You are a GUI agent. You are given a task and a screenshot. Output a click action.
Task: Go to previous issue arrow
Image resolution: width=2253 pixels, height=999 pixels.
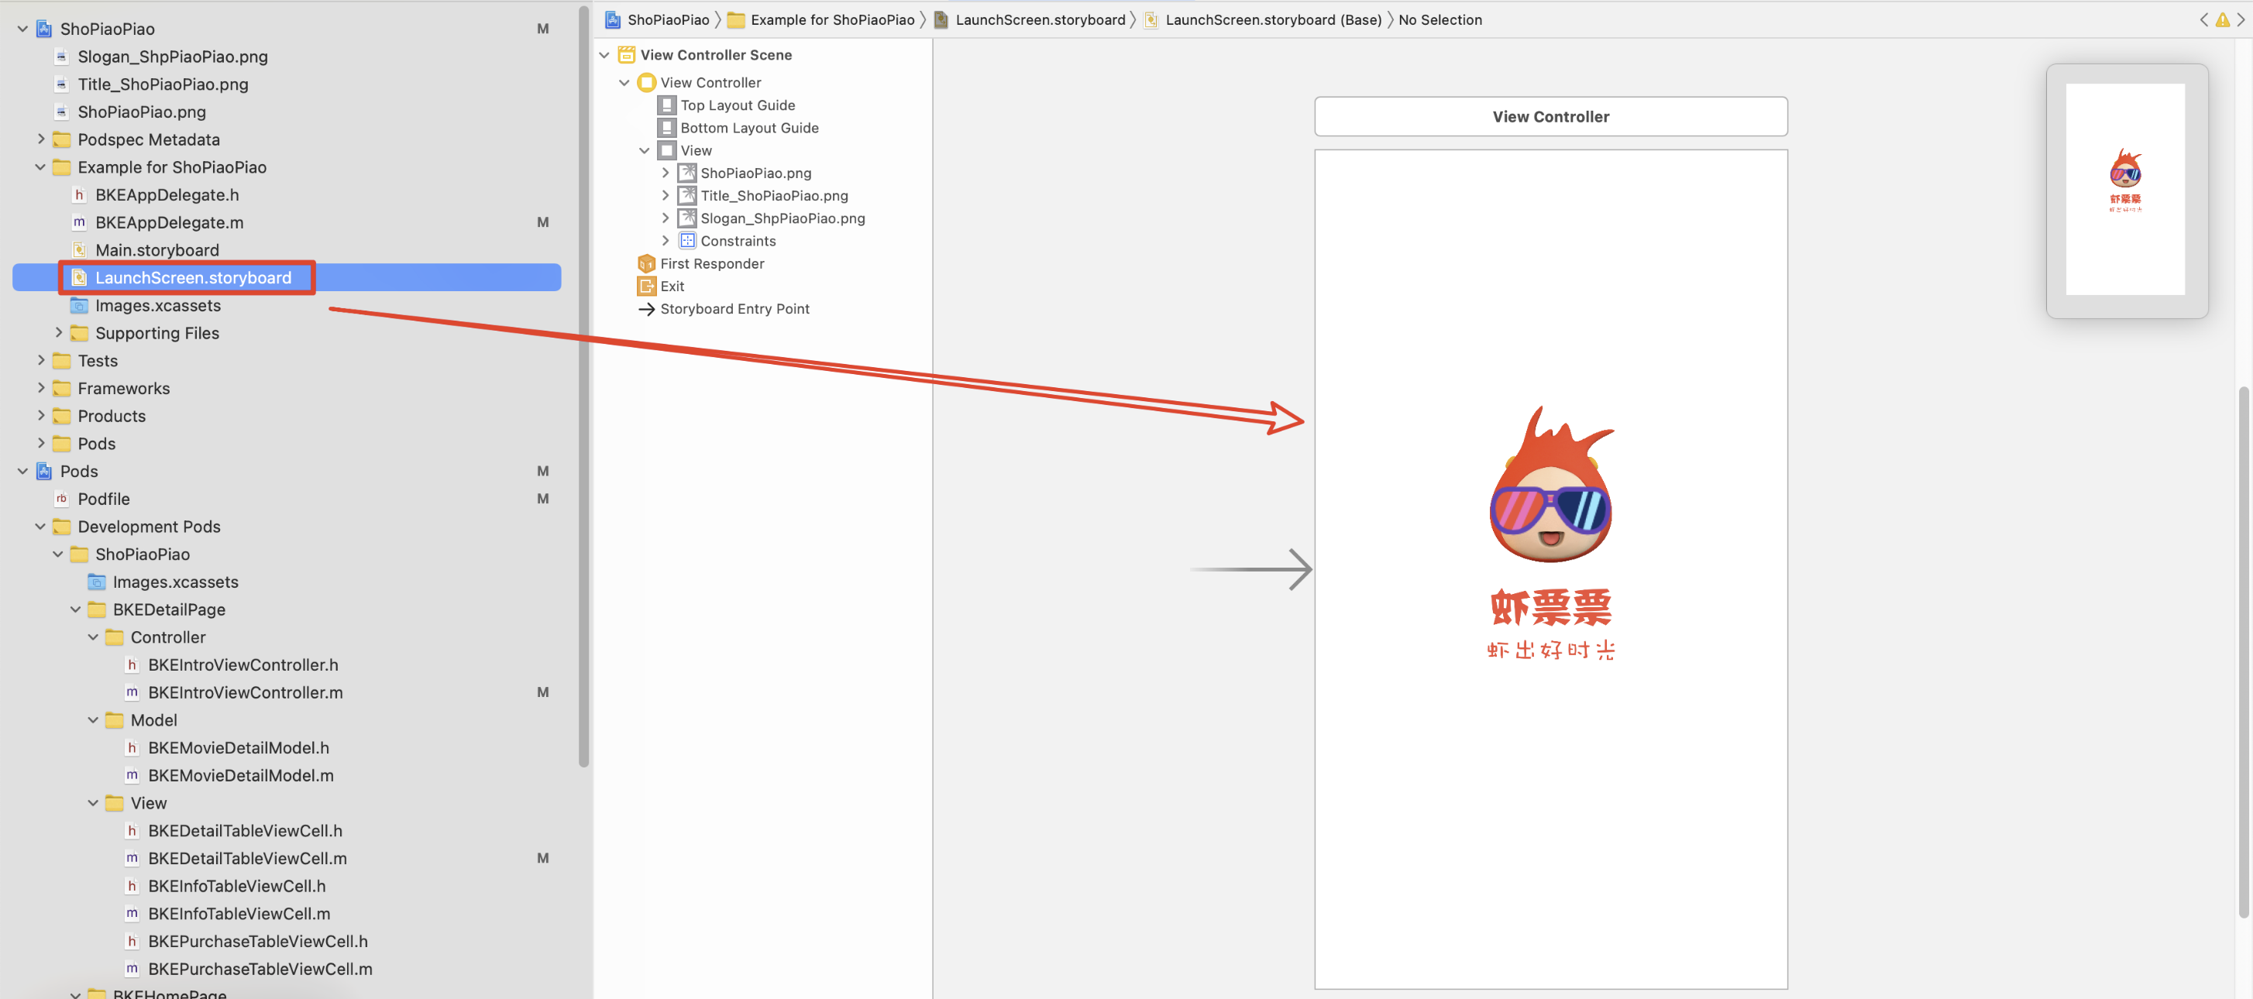pos(2203,20)
